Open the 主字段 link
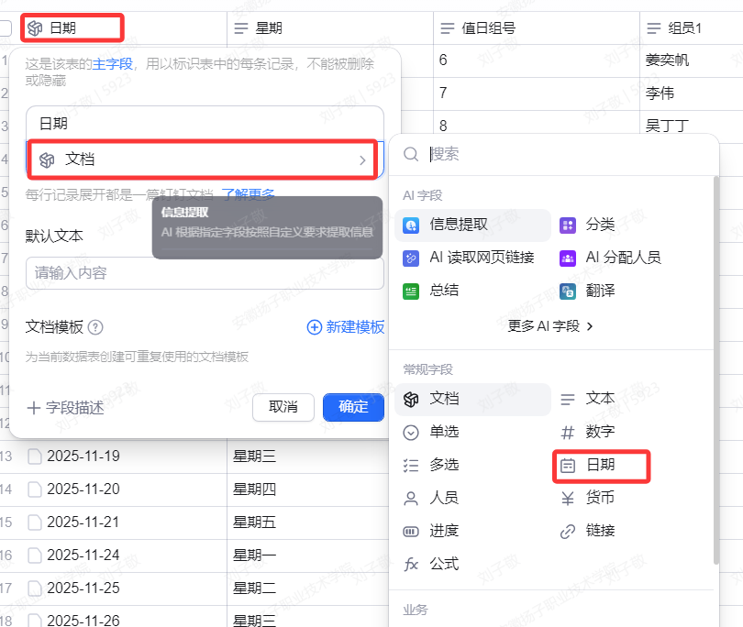The image size is (743, 627). [x=112, y=64]
